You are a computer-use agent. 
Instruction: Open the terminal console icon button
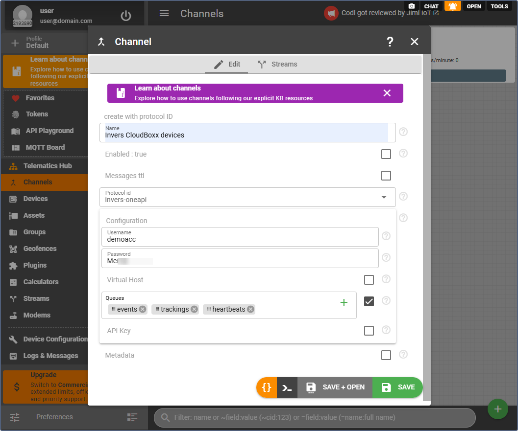287,387
